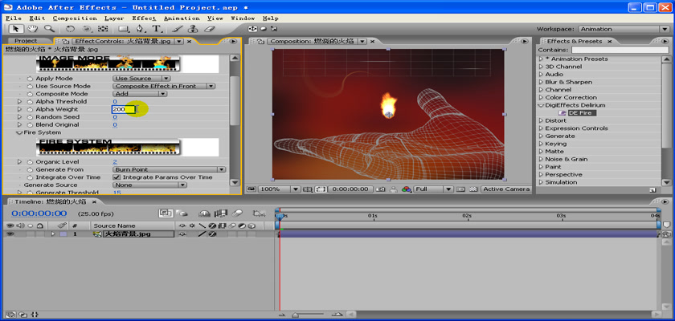This screenshot has width=675, height=321.
Task: Toggle the layer effect switch for 火焰背景.jpg
Action: pos(213,234)
